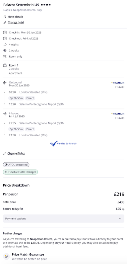Click the Room only dining icon

pyautogui.click(x=5, y=57)
